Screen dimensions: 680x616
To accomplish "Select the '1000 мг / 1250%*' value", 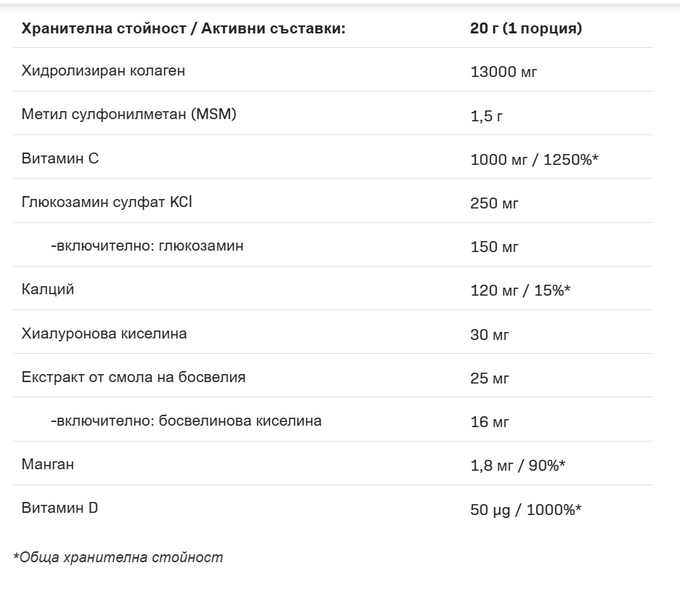I will coord(534,159).
